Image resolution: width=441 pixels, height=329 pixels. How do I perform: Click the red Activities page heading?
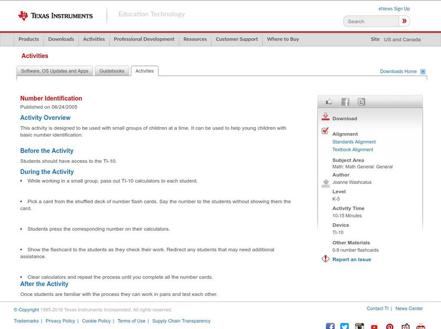click(x=35, y=56)
